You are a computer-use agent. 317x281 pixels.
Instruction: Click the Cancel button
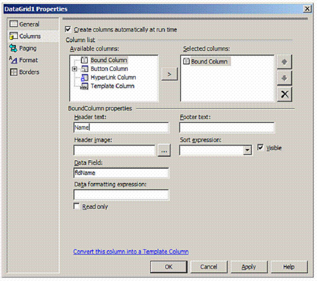click(x=209, y=267)
